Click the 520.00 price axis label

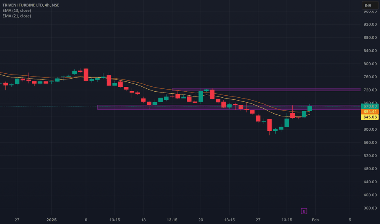point(370,156)
